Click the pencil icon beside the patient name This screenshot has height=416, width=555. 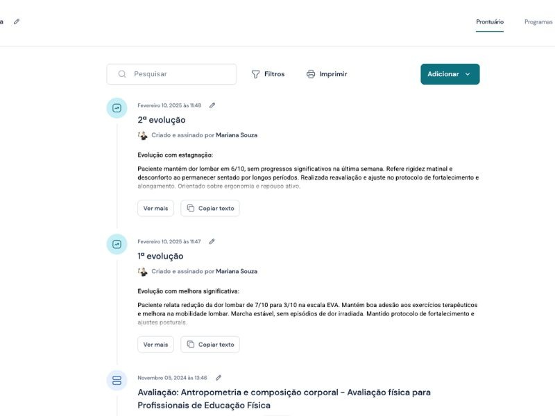(x=17, y=21)
